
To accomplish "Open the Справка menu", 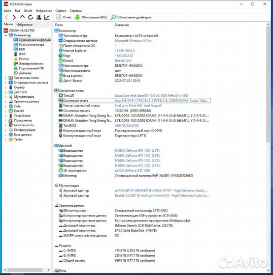I will pos(76,11).
